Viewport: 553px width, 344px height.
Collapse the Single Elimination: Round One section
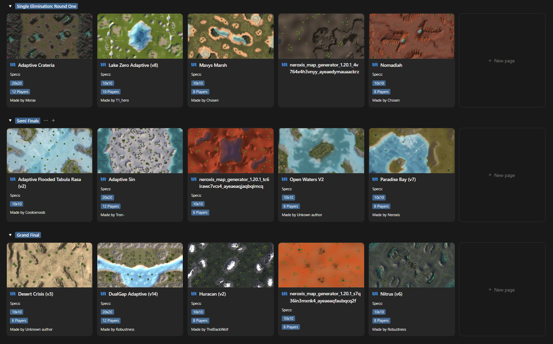(10, 6)
